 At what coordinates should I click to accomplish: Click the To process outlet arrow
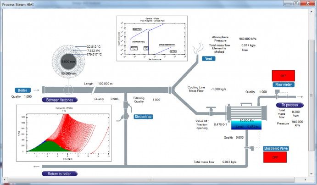[300, 97]
